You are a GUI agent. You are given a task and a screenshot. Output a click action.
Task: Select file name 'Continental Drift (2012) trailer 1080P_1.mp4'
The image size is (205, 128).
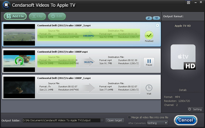point(64,78)
